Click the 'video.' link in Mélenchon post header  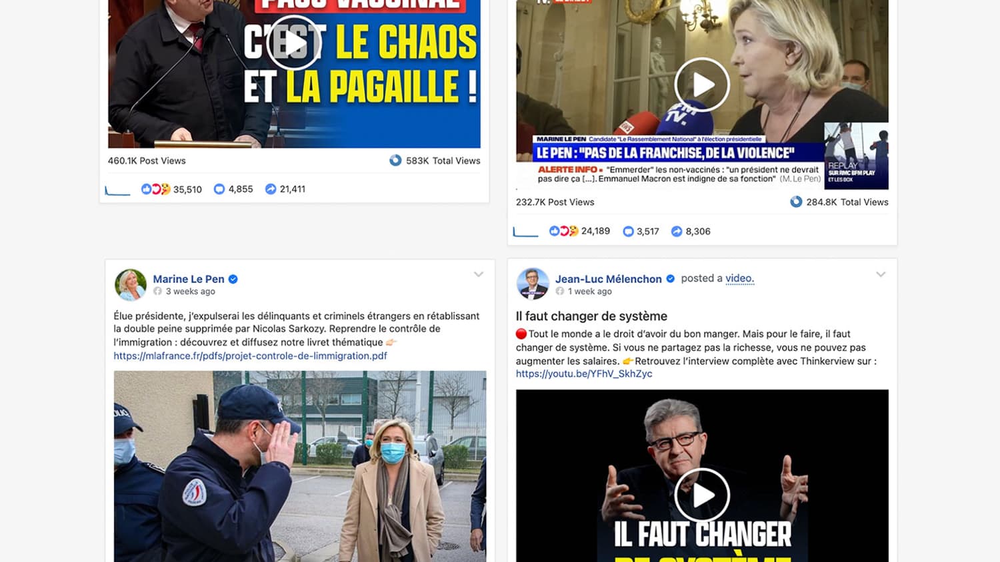coord(740,278)
